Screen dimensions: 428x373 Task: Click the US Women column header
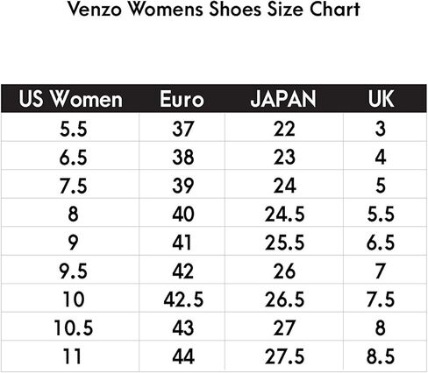[70, 99]
